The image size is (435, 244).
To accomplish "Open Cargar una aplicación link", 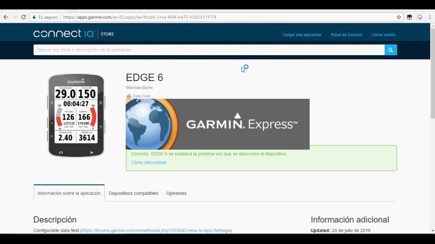I will click(302, 35).
